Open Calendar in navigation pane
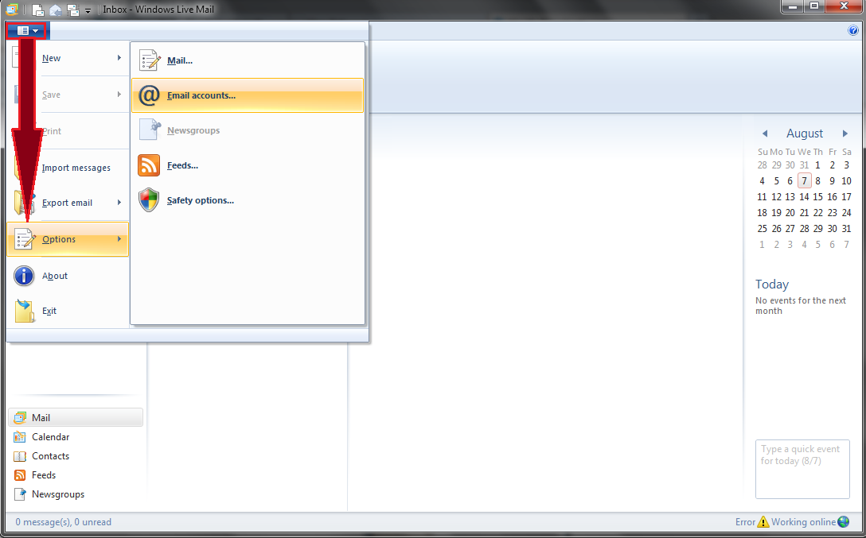The height and width of the screenshot is (538, 866). point(75,437)
